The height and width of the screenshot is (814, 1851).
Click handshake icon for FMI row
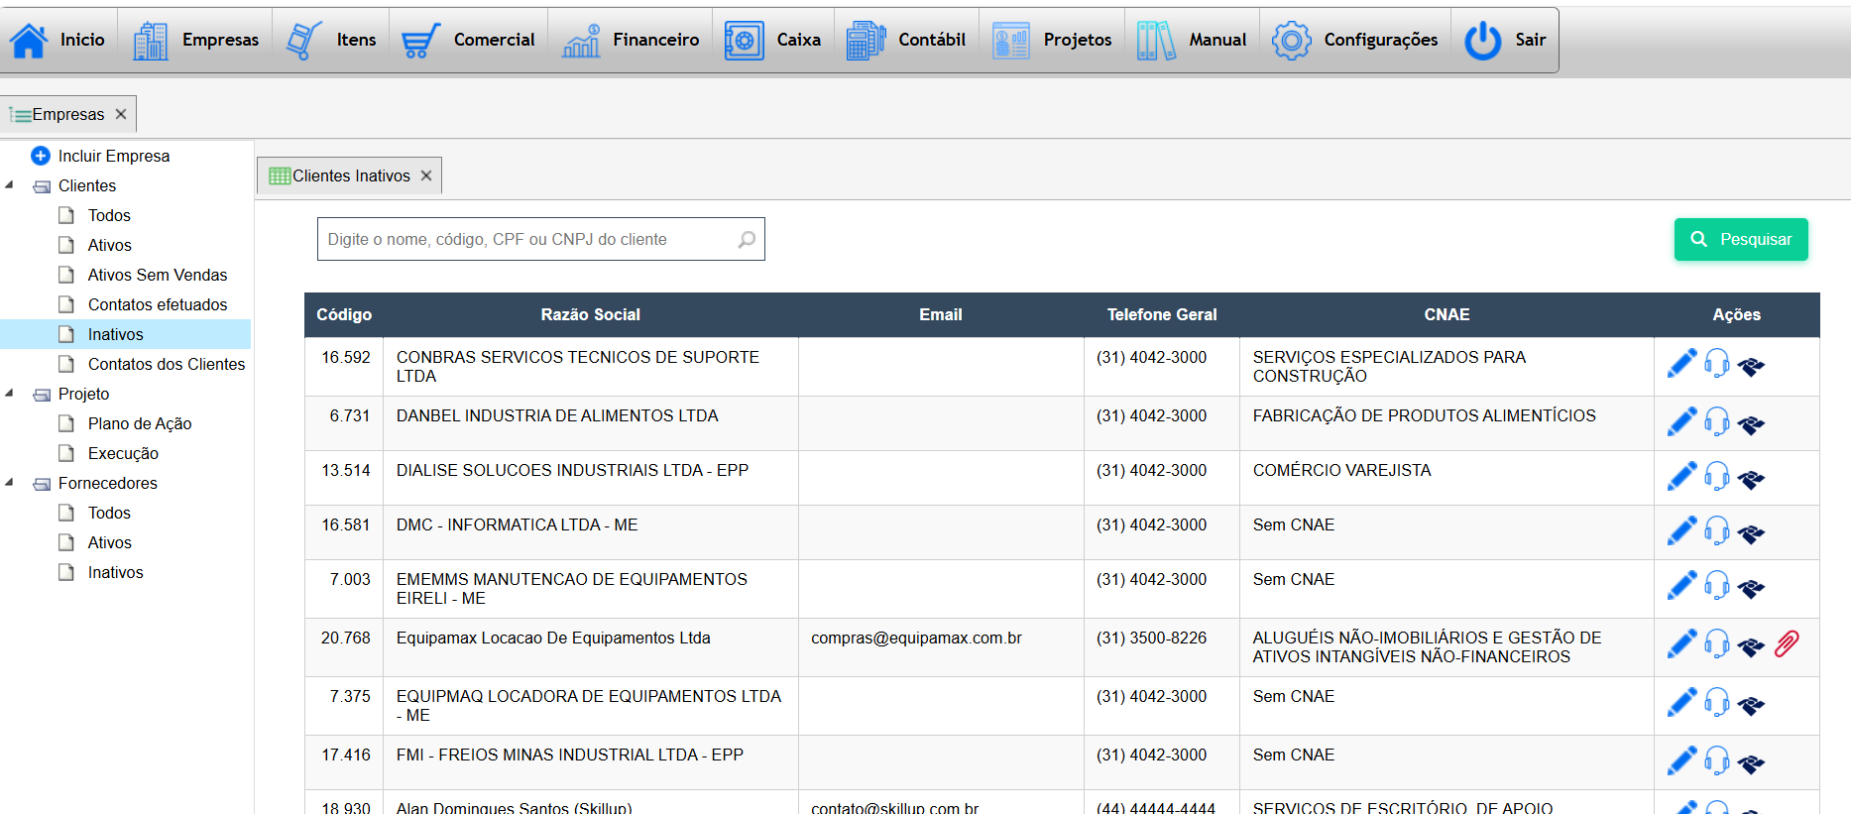pos(1751,764)
